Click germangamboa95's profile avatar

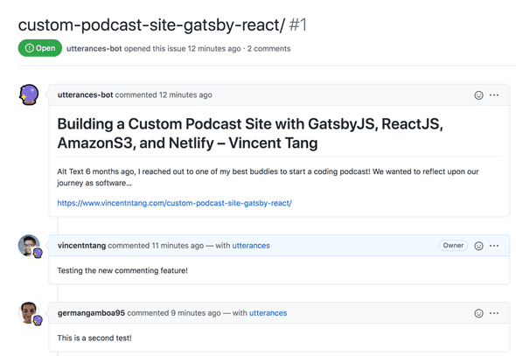click(x=29, y=313)
